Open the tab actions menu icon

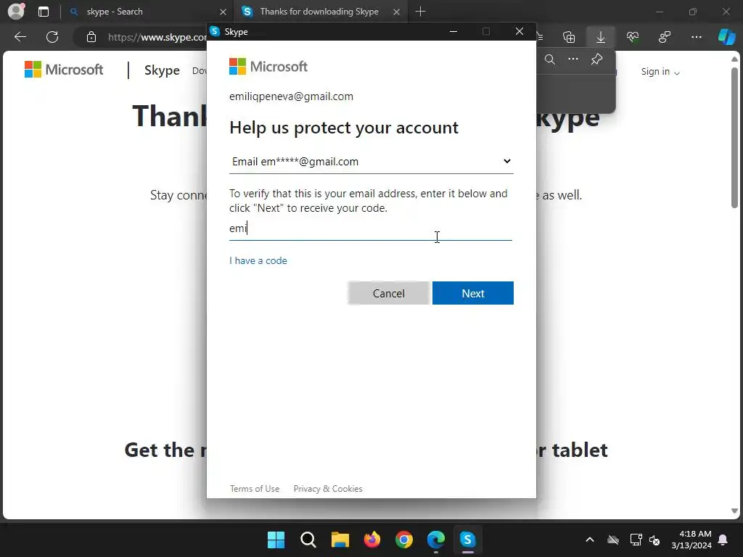pyautogui.click(x=43, y=12)
